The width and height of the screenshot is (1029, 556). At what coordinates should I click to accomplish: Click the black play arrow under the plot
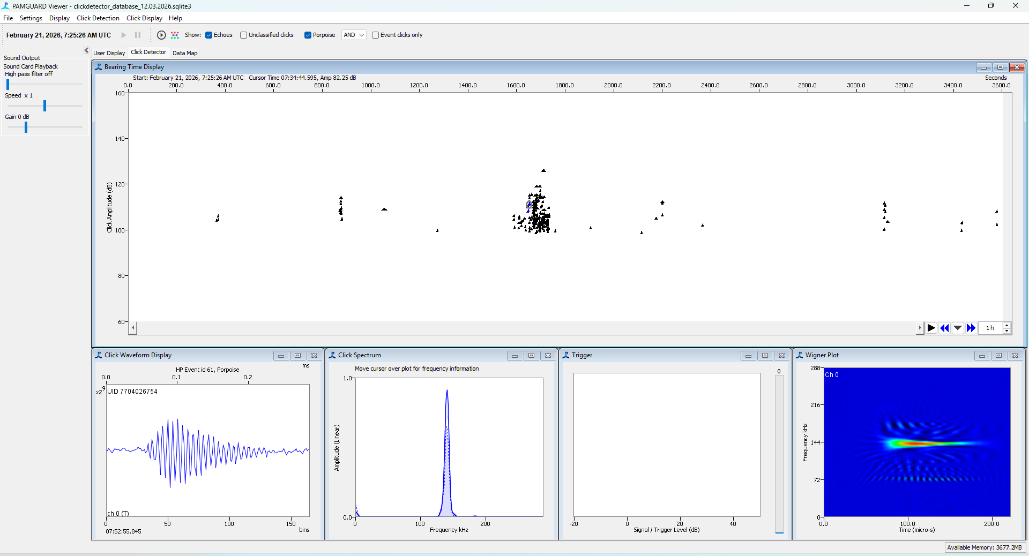[931, 328]
